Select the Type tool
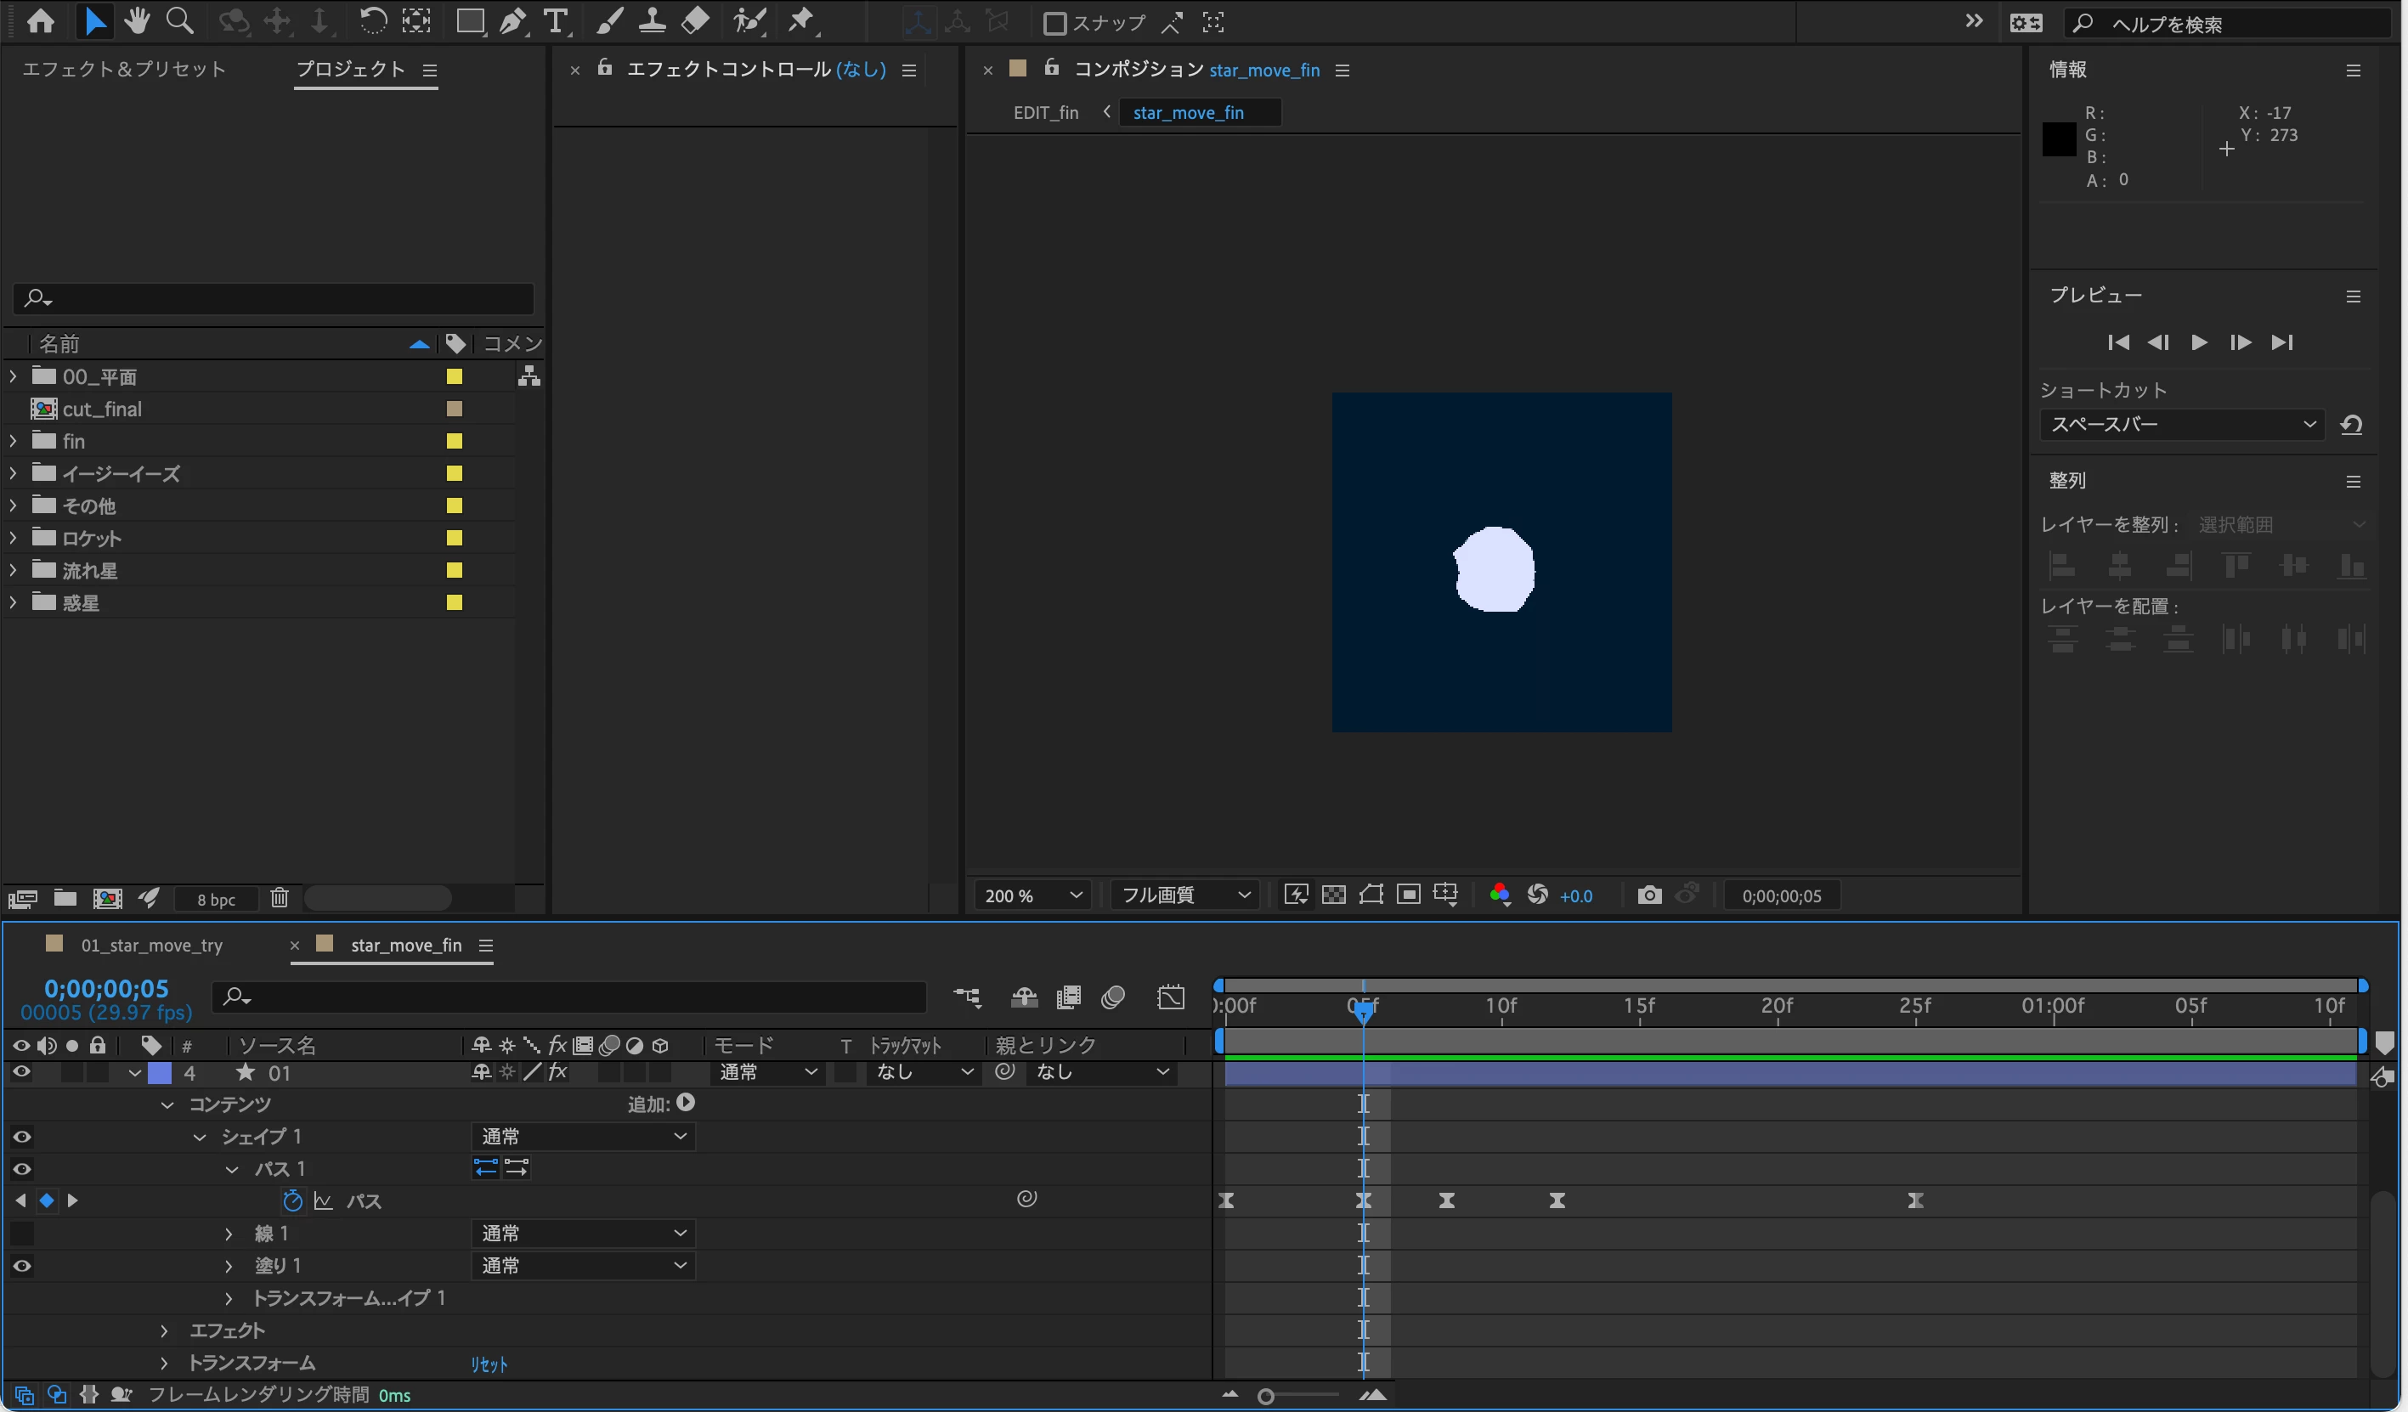The width and height of the screenshot is (2408, 1412). coord(555,21)
